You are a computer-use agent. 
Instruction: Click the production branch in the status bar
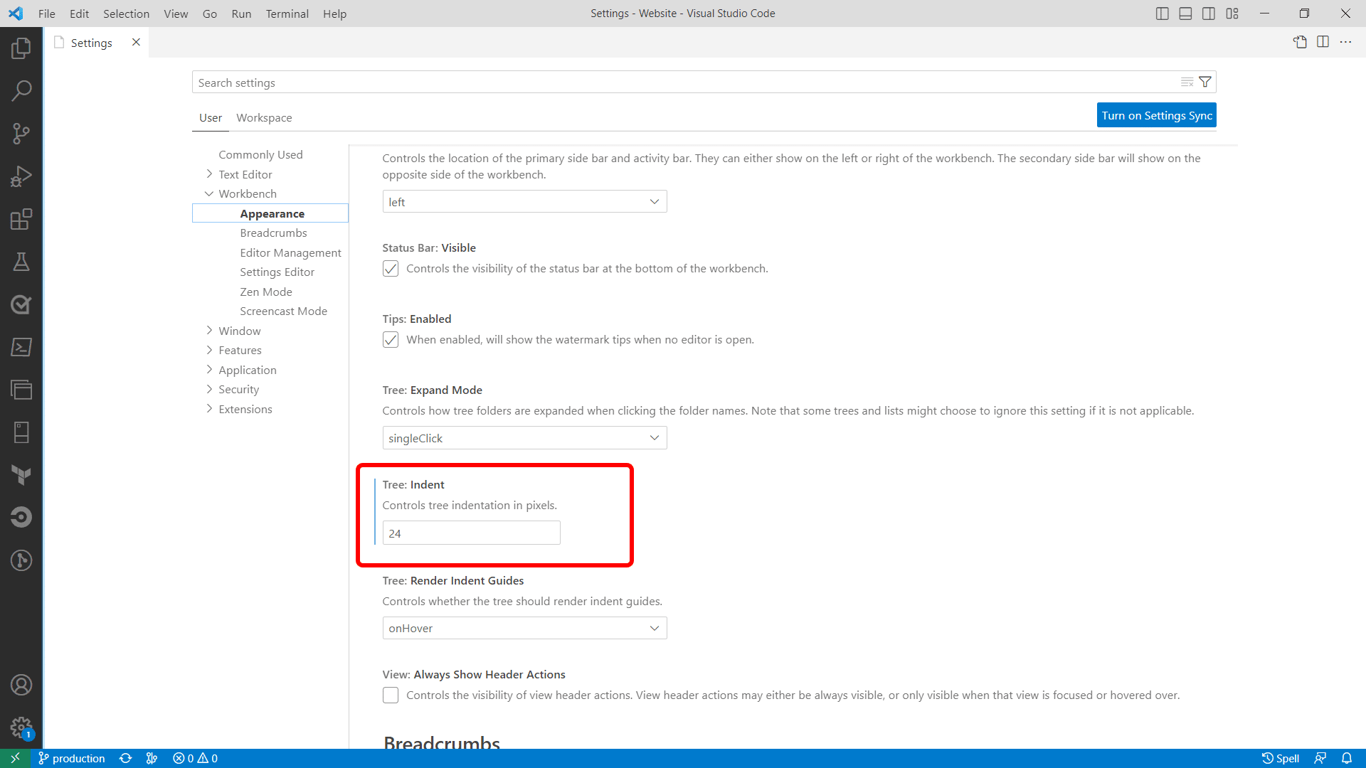pyautogui.click(x=72, y=758)
